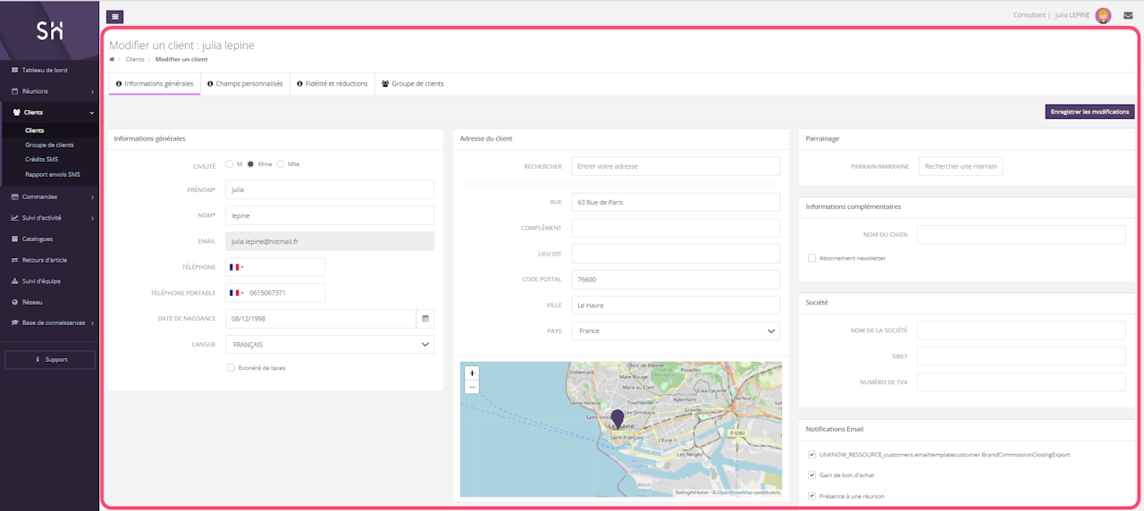This screenshot has width=1144, height=511.
Task: Open the Langue dropdown
Action: [329, 344]
